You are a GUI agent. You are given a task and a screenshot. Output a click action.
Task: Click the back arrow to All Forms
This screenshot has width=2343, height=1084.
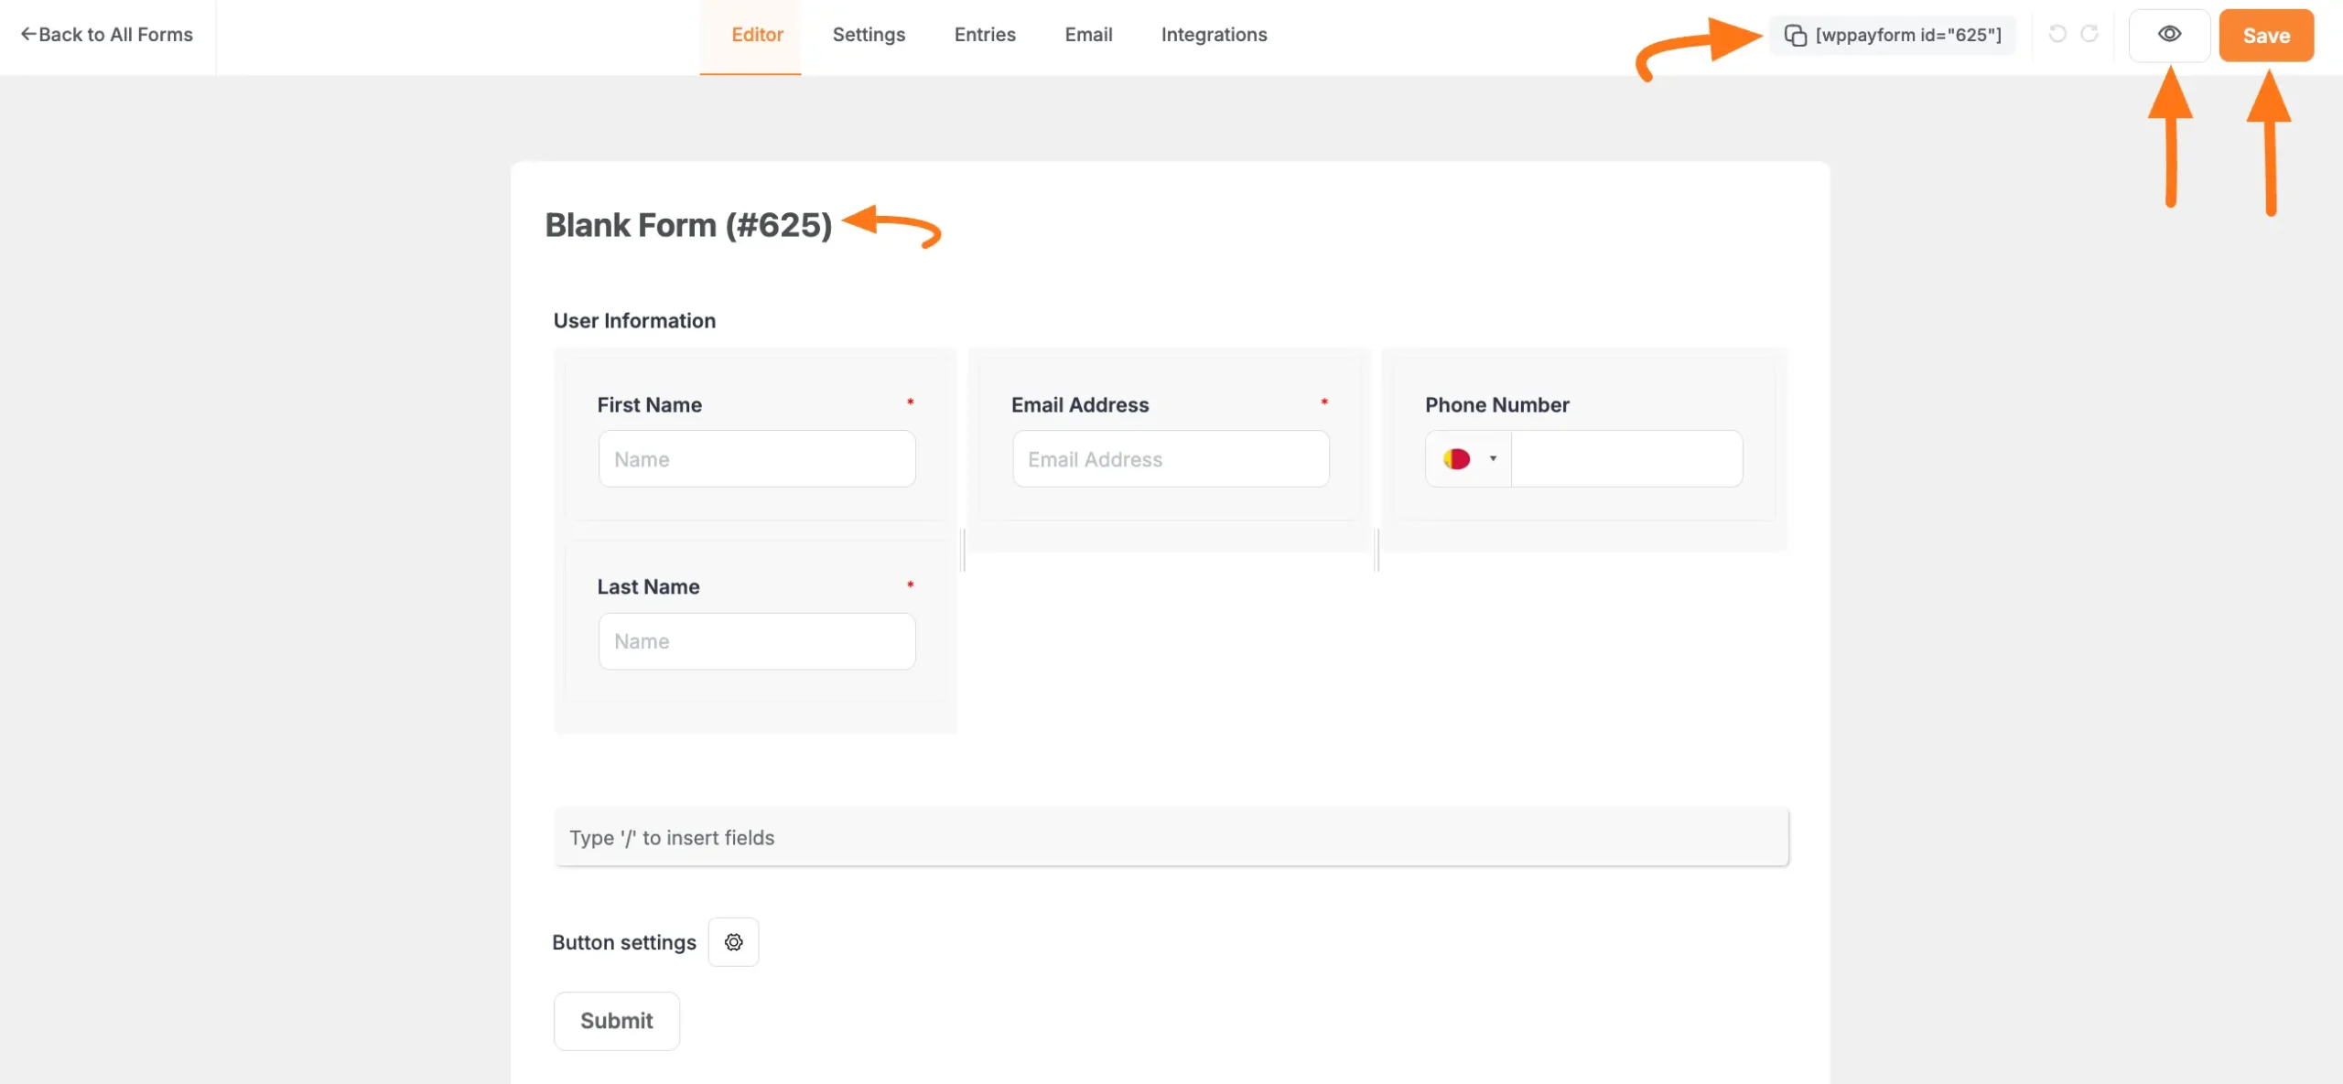coord(28,35)
